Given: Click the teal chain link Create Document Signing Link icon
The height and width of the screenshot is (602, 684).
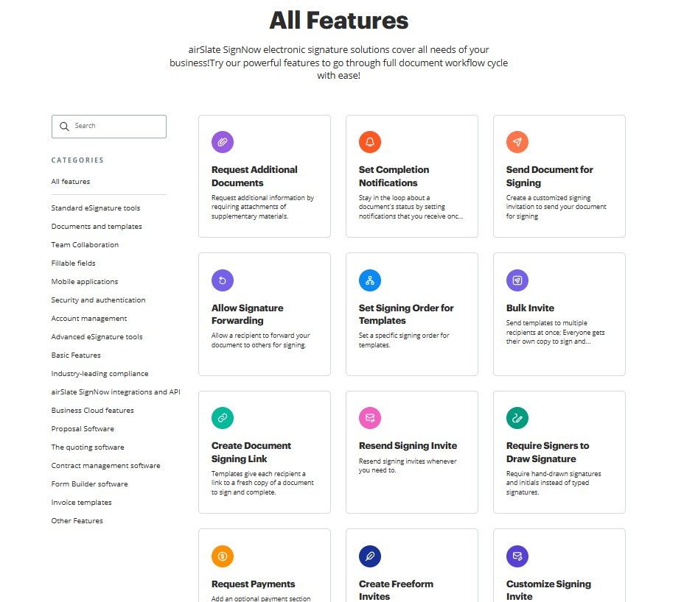Looking at the screenshot, I should 223,418.
